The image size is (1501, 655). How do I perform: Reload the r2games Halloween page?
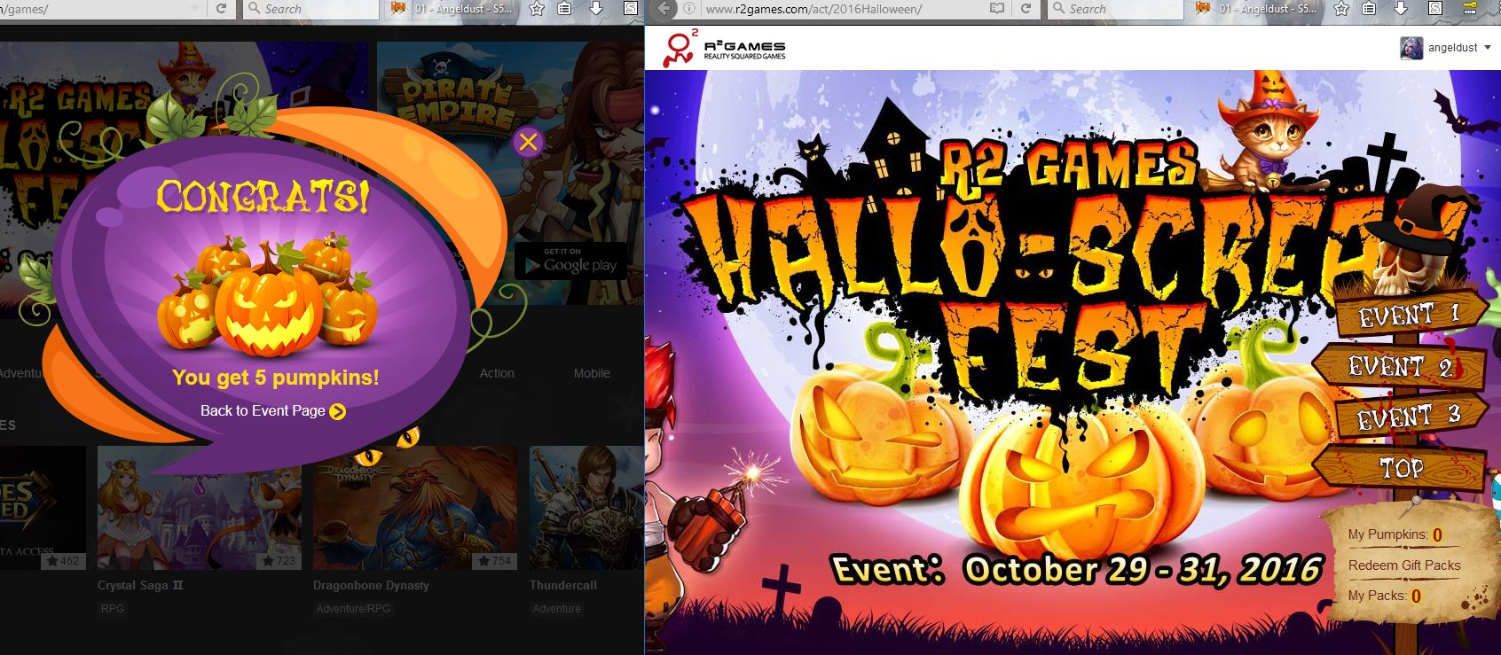[x=1026, y=9]
